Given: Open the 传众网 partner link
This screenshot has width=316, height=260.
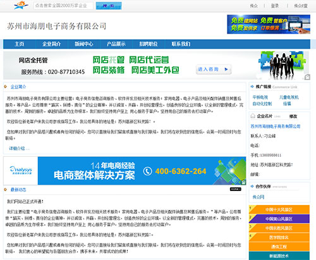Looking at the screenshot, I should tap(258, 197).
